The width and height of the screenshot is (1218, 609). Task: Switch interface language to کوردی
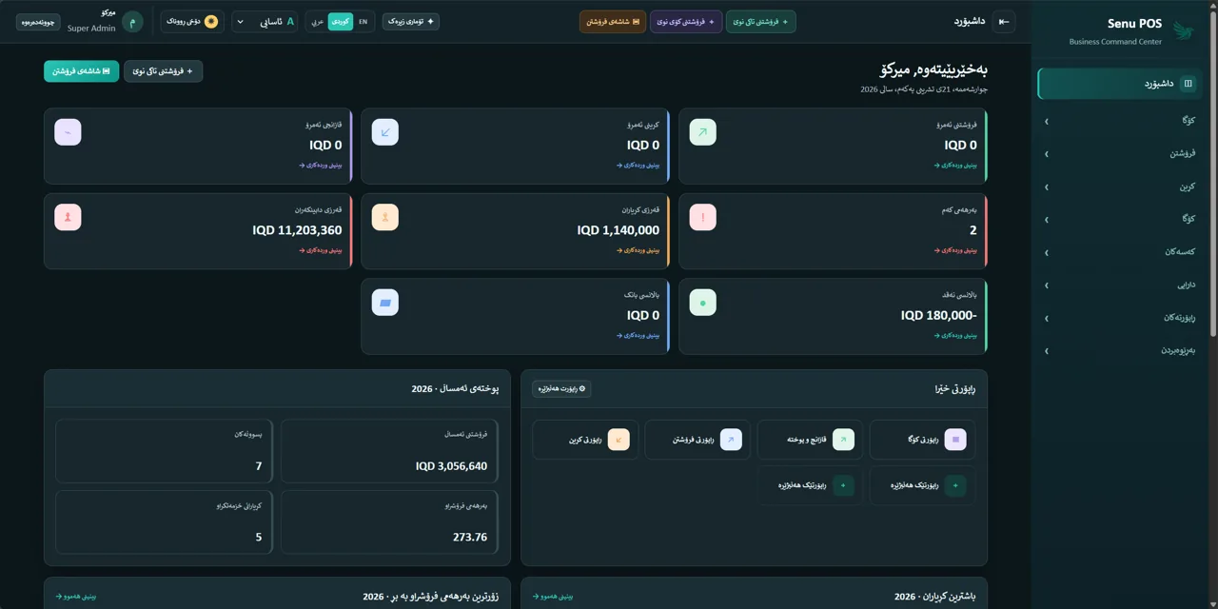pyautogui.click(x=341, y=21)
